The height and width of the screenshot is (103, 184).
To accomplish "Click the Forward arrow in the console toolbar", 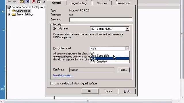I will 14,1.
